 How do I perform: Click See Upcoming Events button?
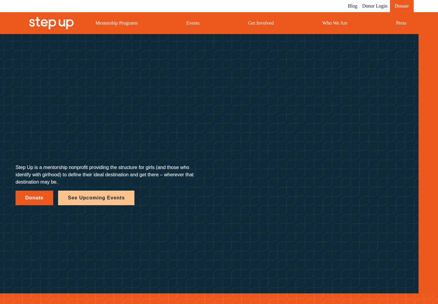point(96,198)
